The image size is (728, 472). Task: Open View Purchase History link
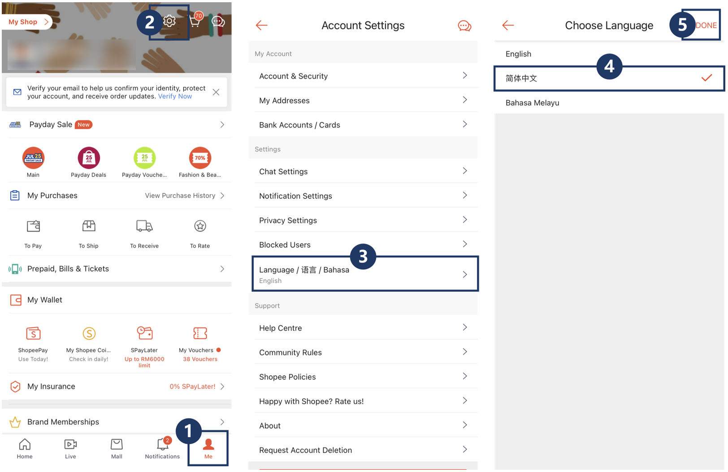point(180,195)
